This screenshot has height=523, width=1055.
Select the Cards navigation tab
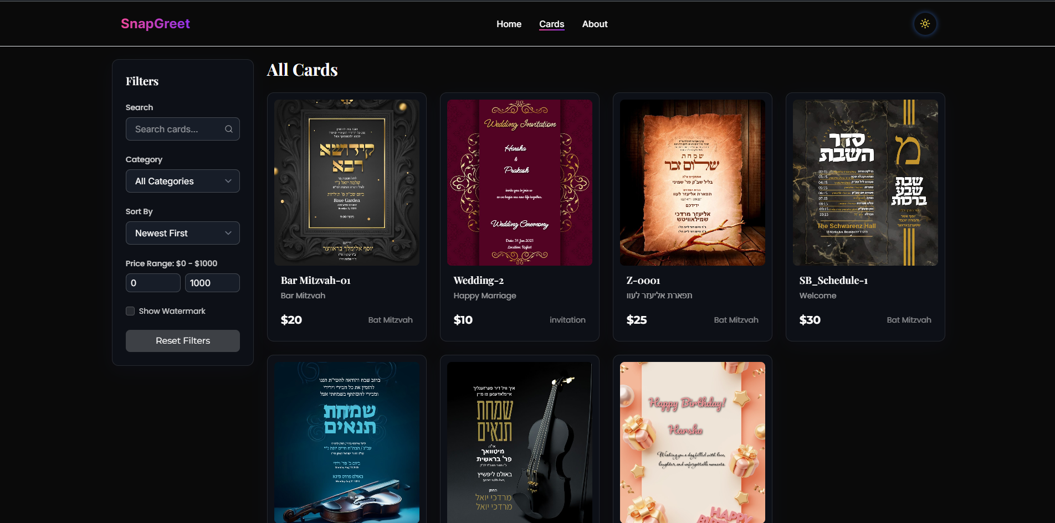(x=551, y=24)
